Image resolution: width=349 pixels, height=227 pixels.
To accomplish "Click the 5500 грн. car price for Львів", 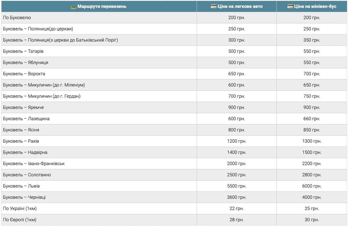I will [236, 186].
